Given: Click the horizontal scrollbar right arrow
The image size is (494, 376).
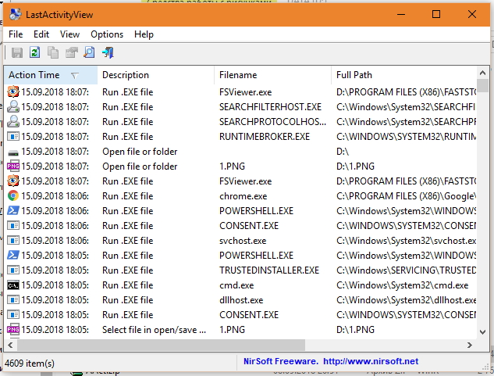Looking at the screenshot, I should tap(470, 345).
